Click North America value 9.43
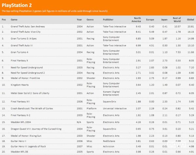The image size is (196, 155). [138, 26]
